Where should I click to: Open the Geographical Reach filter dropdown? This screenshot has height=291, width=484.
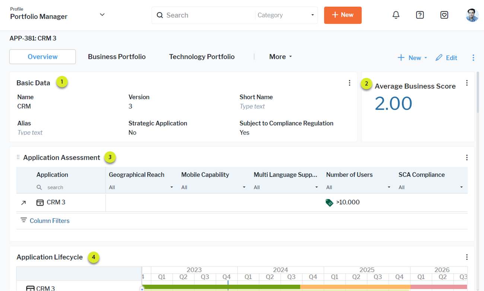[141, 187]
